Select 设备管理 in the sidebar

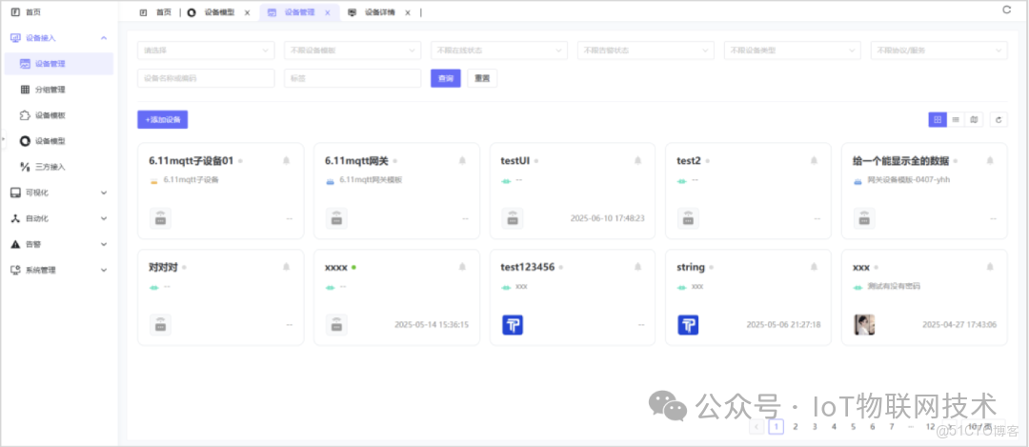tap(59, 64)
